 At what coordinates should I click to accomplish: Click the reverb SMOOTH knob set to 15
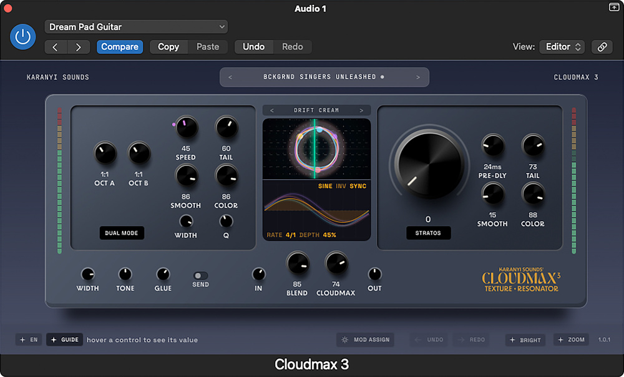click(x=493, y=194)
